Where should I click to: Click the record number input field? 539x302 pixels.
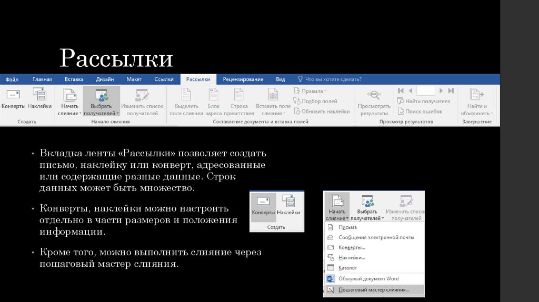click(x=425, y=90)
